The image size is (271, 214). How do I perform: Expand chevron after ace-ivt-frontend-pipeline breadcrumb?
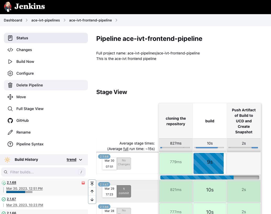point(116,20)
